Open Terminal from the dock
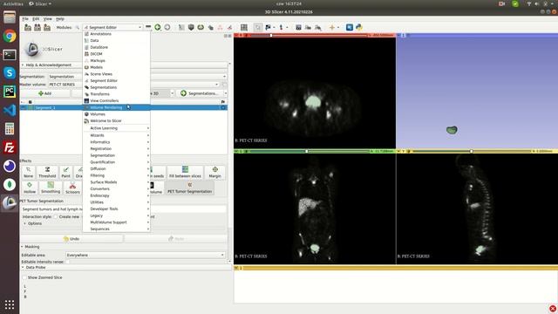This screenshot has width=558, height=314. tap(10, 54)
